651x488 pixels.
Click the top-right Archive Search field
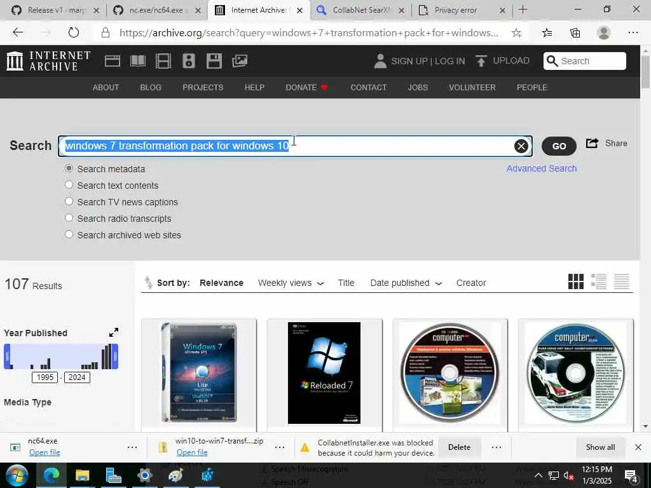[585, 61]
